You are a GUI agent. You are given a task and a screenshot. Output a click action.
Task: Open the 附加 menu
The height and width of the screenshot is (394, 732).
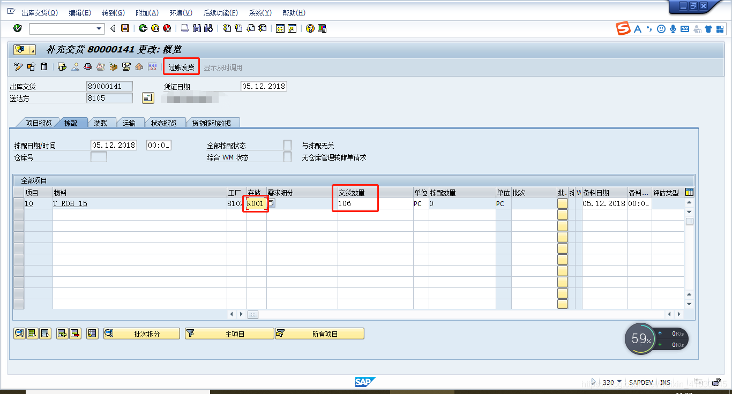click(147, 13)
